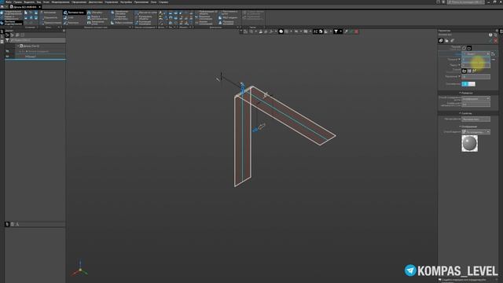Select the third option icon under fields
This screenshot has width=503, height=283.
pyautogui.click(x=475, y=71)
